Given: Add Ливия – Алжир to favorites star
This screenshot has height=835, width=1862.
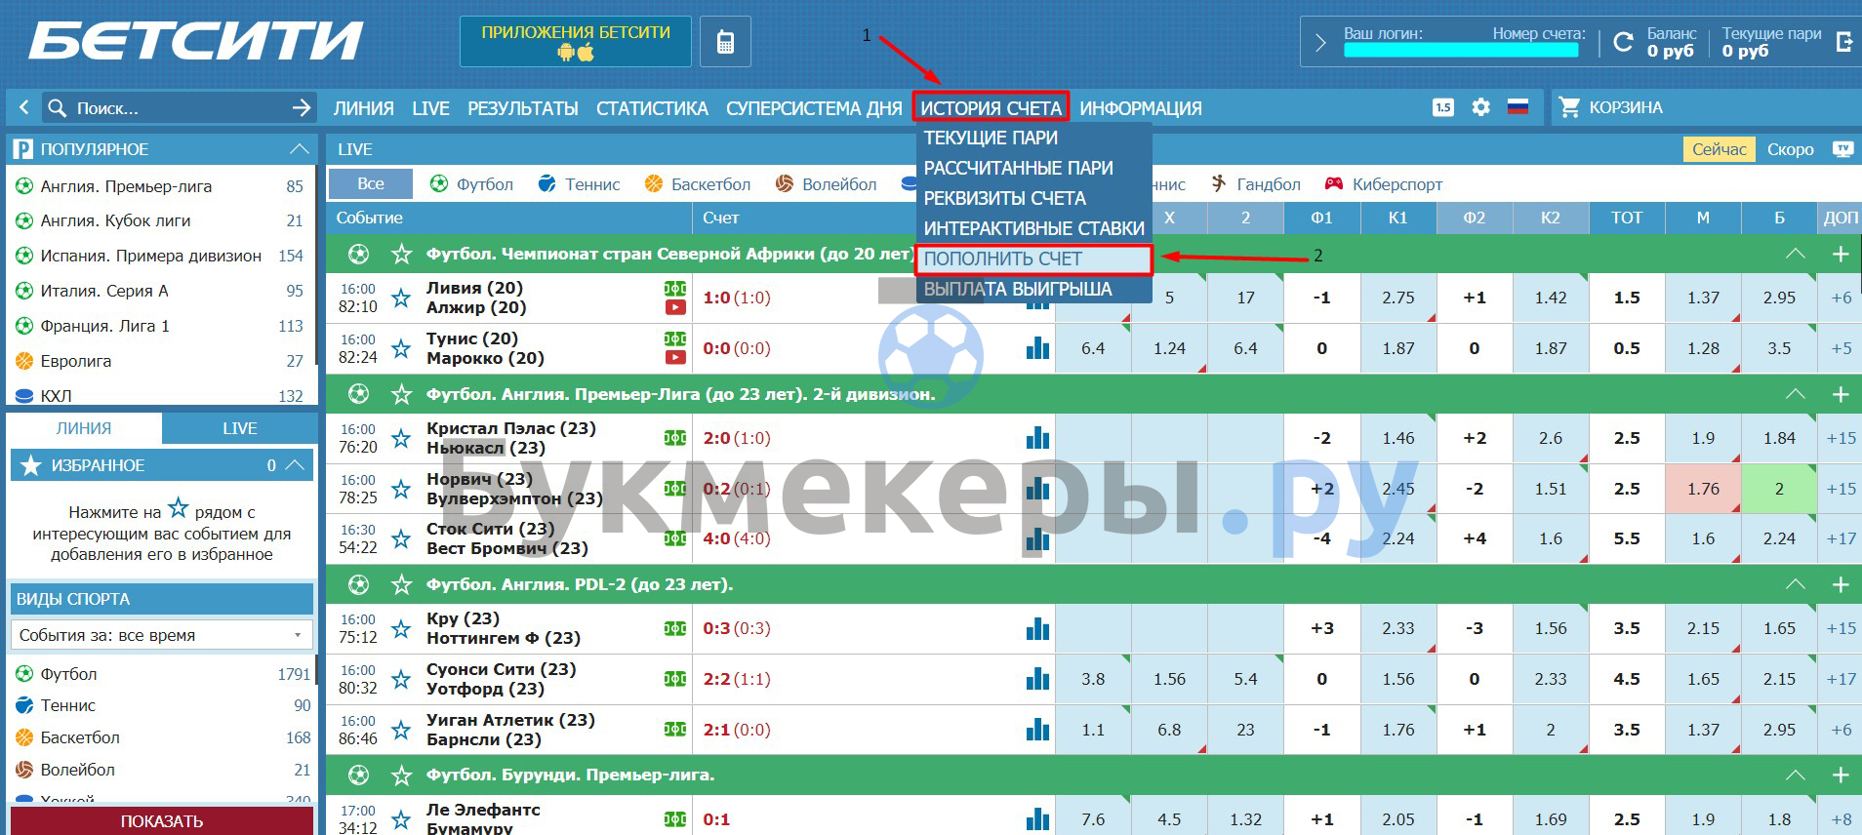Looking at the screenshot, I should (x=400, y=298).
